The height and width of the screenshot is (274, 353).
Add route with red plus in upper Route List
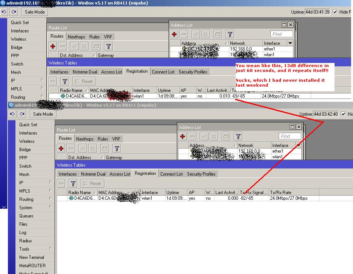pos(53,46)
